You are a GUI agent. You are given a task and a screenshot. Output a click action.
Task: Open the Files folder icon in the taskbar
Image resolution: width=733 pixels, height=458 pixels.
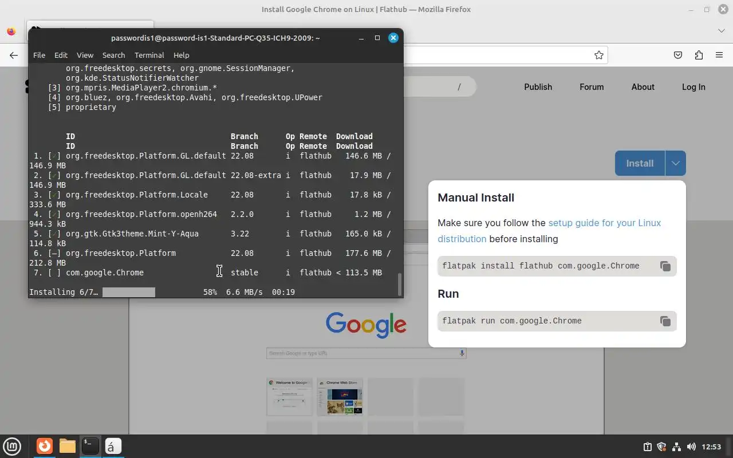click(x=67, y=446)
